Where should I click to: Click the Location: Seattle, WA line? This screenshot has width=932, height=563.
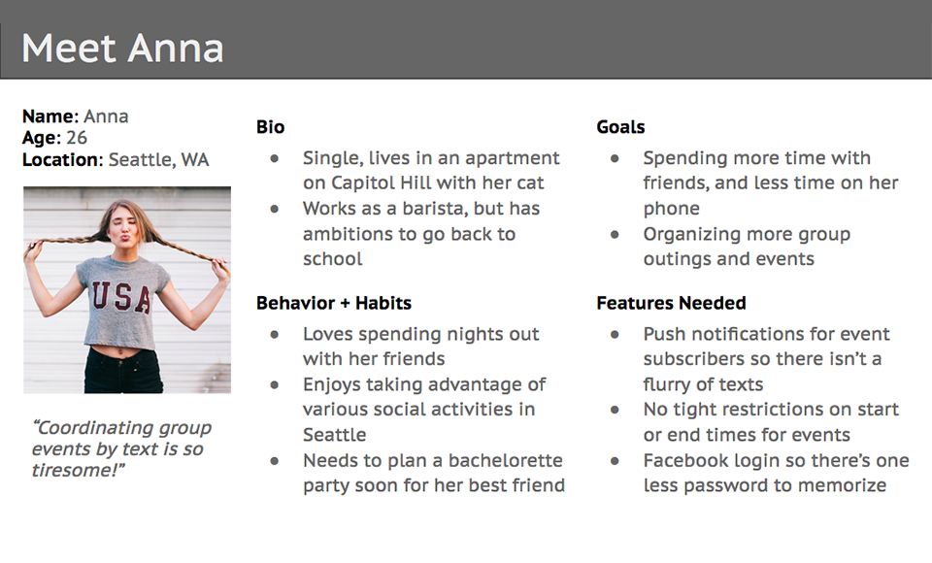point(116,159)
